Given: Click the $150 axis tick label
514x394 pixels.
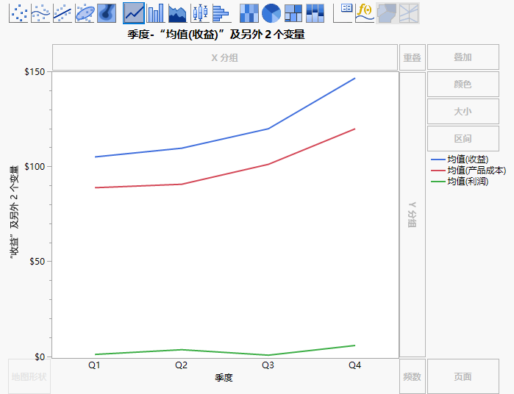Looking at the screenshot, I should coord(35,72).
